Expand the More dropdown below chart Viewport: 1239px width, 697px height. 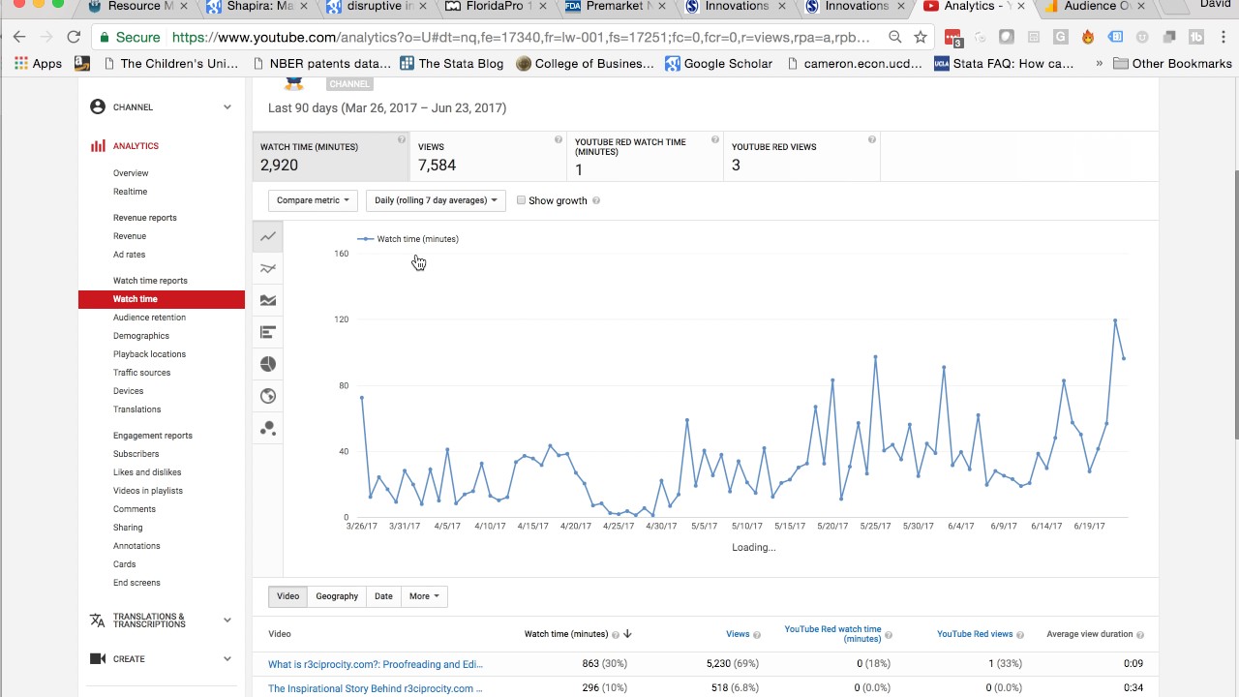[424, 596]
